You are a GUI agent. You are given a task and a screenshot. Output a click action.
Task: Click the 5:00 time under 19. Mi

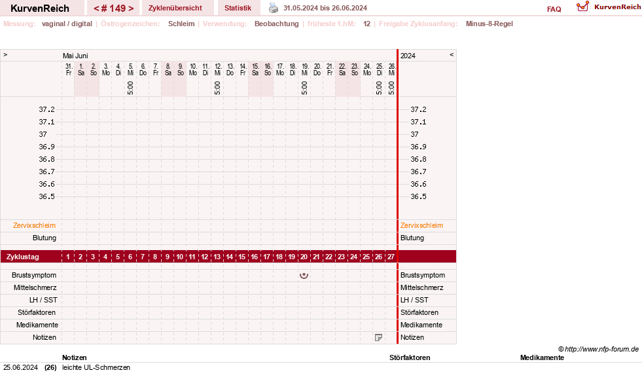(x=304, y=88)
